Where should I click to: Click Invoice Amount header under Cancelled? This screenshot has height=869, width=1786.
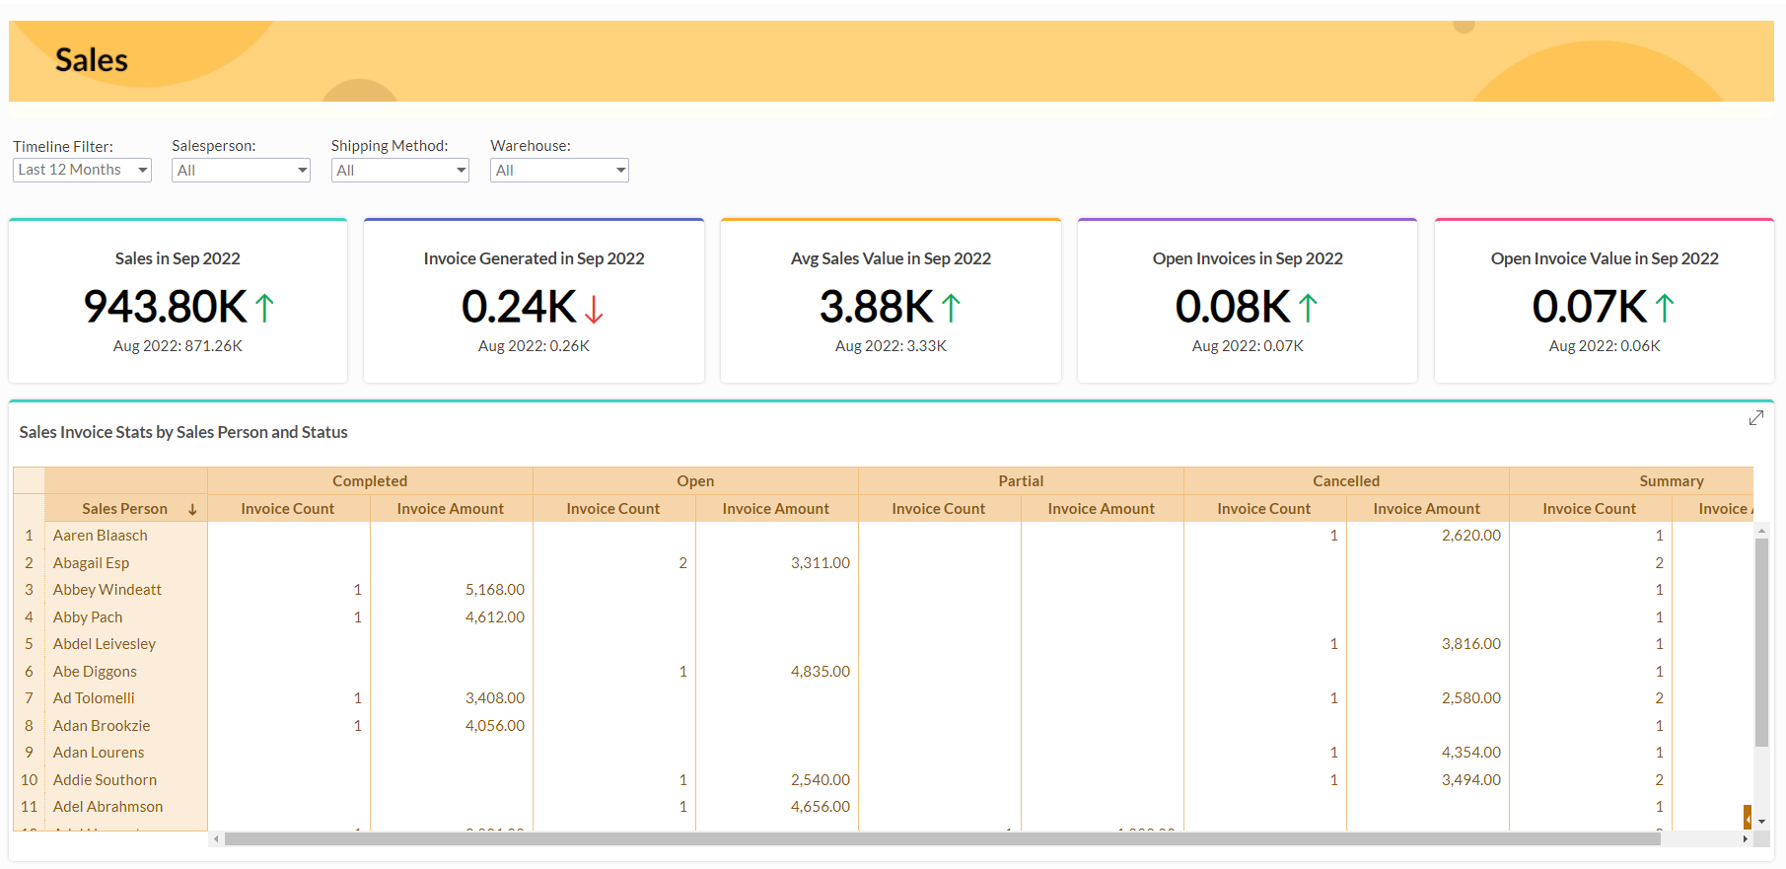1427,509
